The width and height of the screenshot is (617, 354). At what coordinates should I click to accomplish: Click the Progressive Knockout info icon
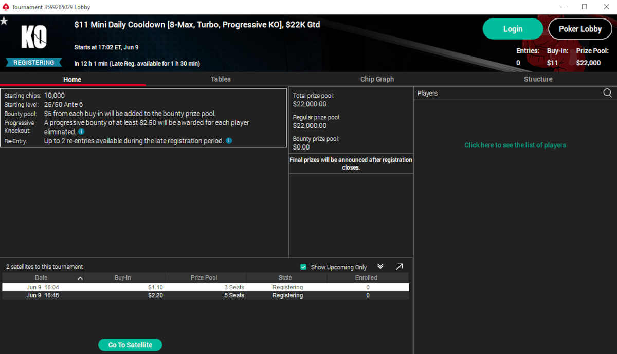(81, 132)
